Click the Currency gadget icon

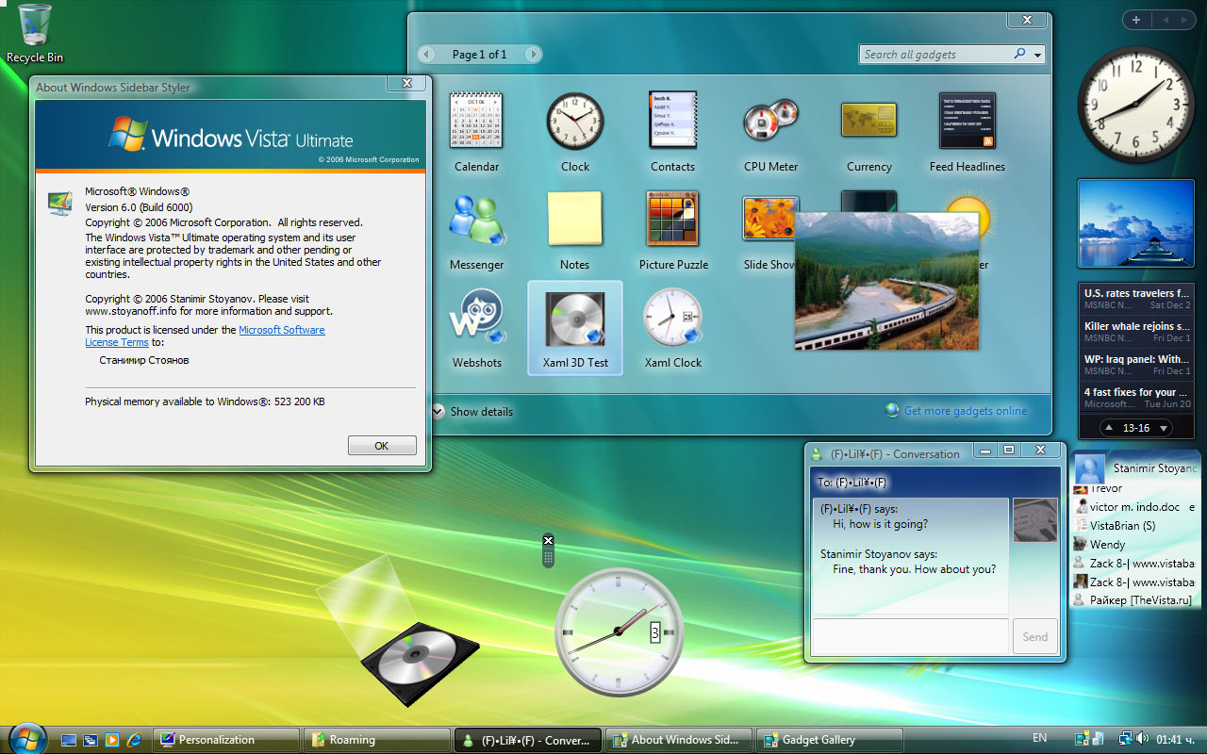coord(868,121)
